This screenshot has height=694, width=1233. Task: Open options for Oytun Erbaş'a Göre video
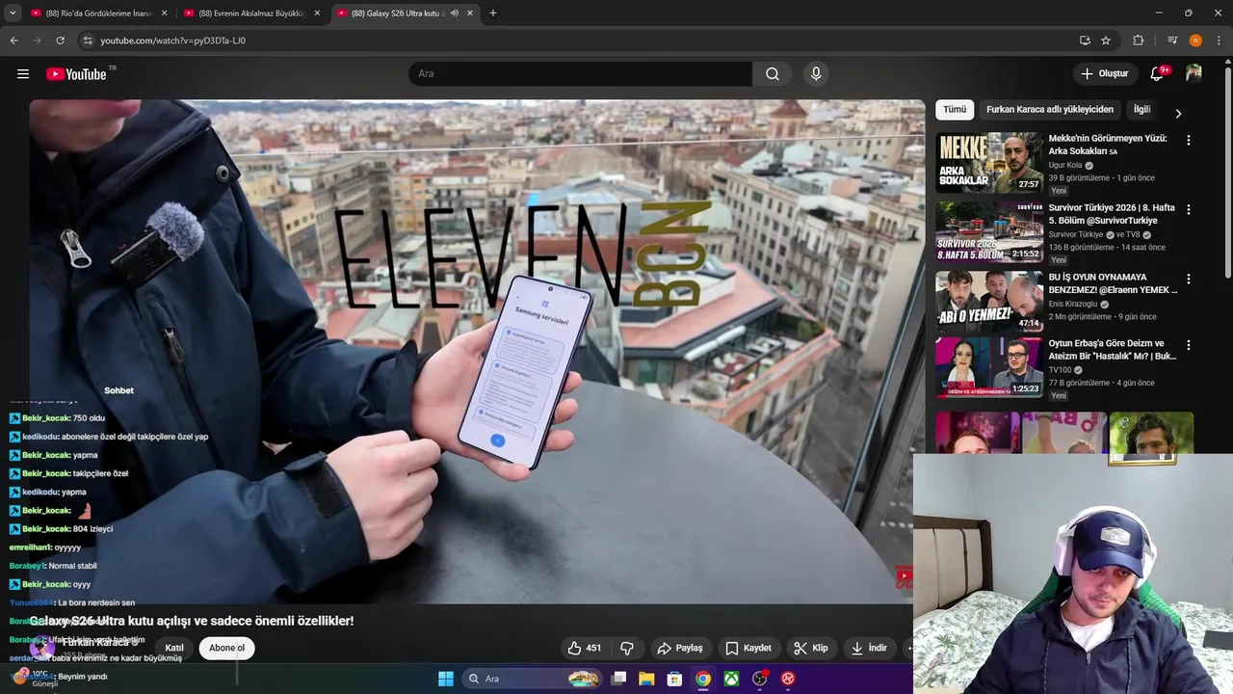1188,345
